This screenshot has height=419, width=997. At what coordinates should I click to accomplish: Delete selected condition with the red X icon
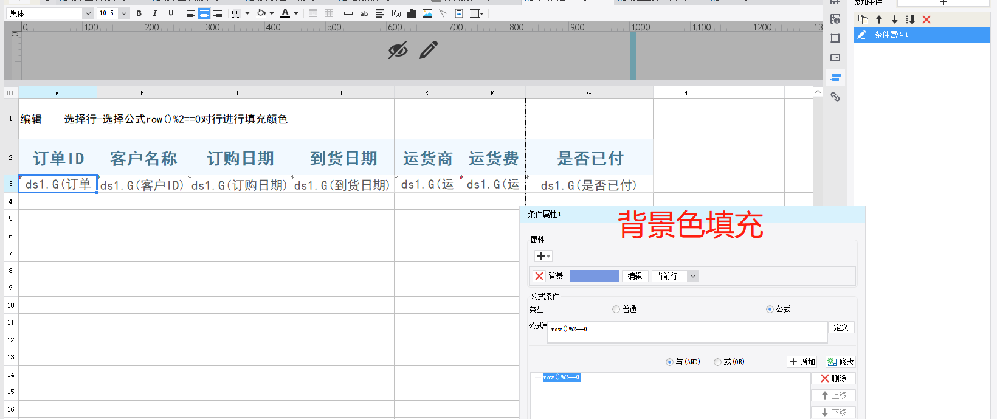coord(926,19)
